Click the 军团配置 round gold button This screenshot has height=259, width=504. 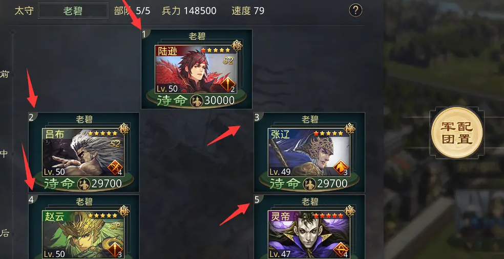pyautogui.click(x=457, y=133)
